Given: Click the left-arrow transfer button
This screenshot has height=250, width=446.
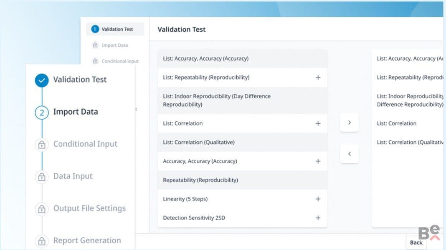Looking at the screenshot, I should (349, 154).
